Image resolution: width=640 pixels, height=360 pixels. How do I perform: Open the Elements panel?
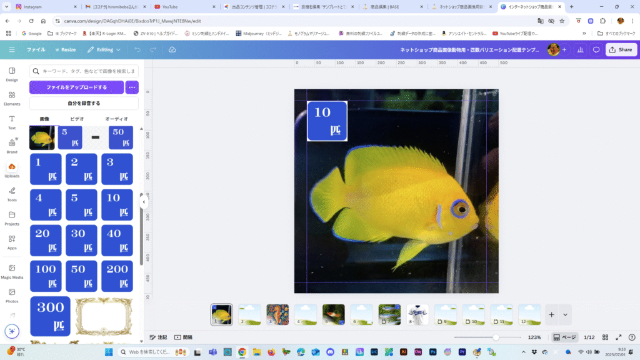12,98
